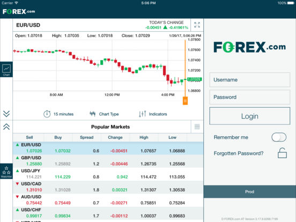296x222 pixels.
Task: Click the green up arrow beside GBP/USD
Action: coord(17,158)
